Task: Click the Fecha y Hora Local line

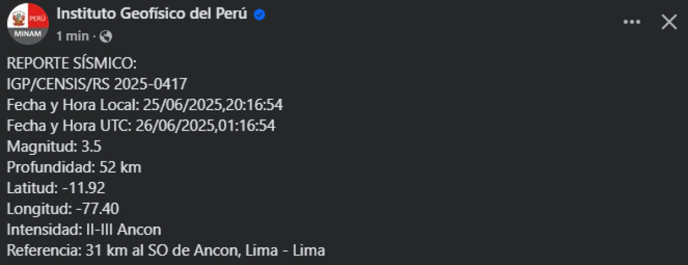Action: [144, 105]
